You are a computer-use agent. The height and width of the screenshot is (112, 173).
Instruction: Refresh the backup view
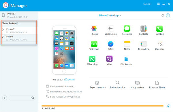pos(163,16)
